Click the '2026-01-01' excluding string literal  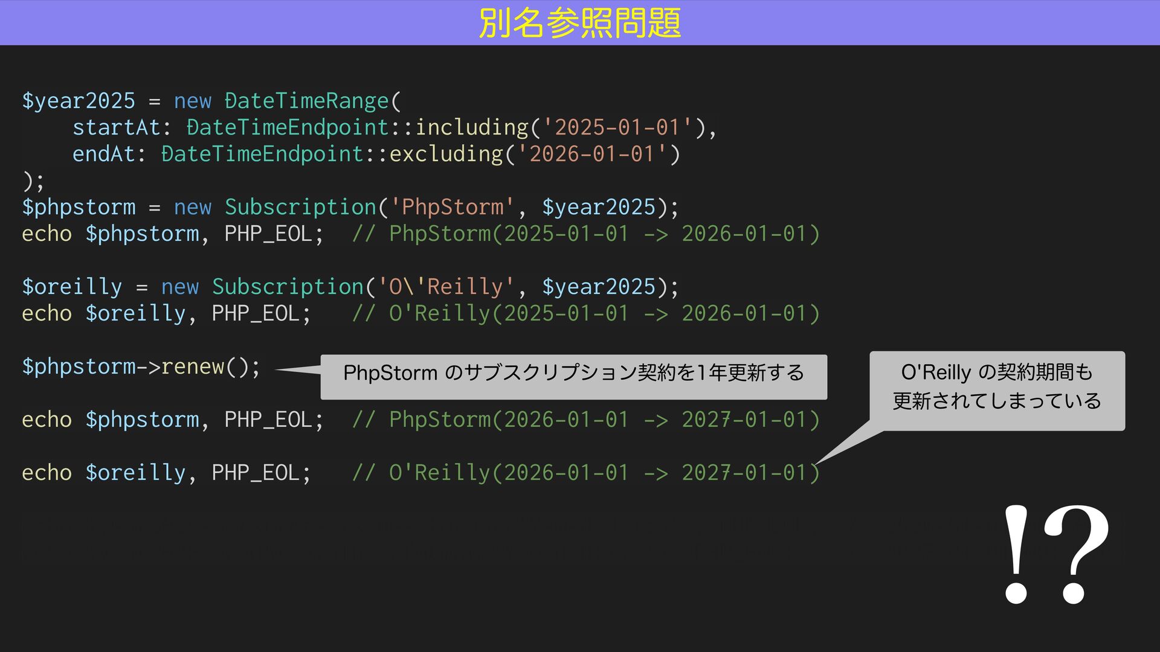[x=592, y=154]
